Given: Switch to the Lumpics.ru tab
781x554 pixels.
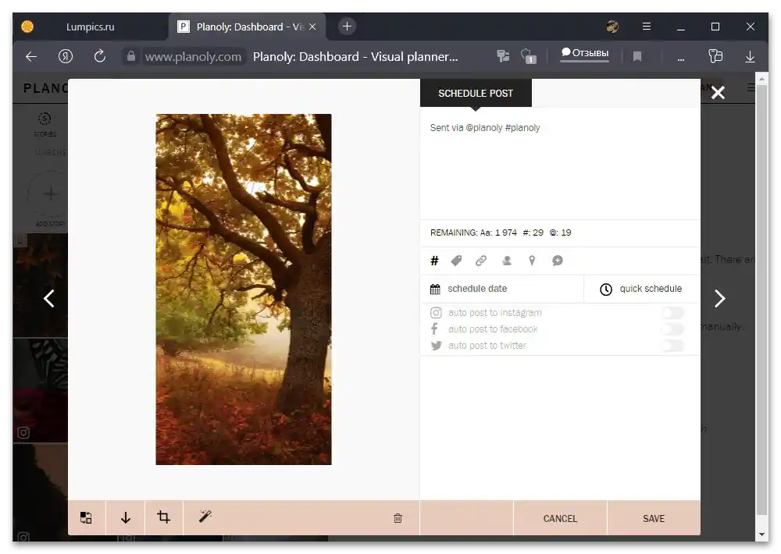Looking at the screenshot, I should 90,27.
